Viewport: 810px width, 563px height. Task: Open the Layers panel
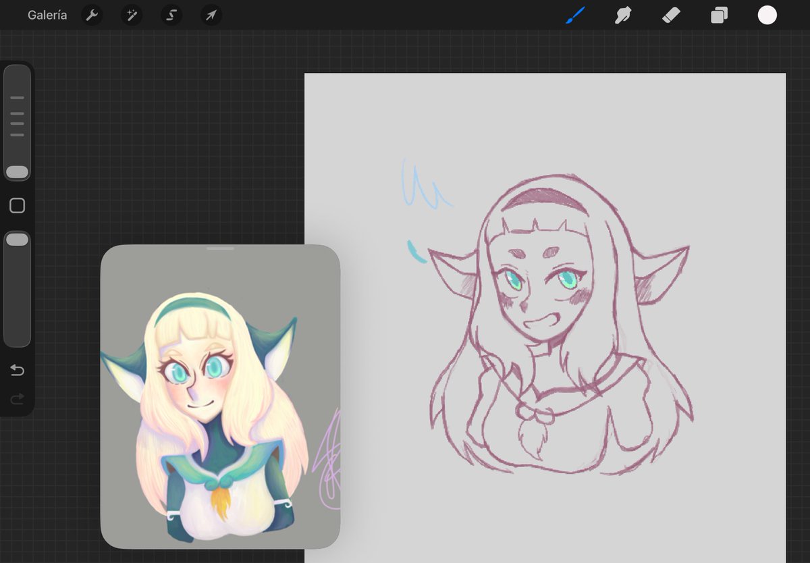coord(718,15)
